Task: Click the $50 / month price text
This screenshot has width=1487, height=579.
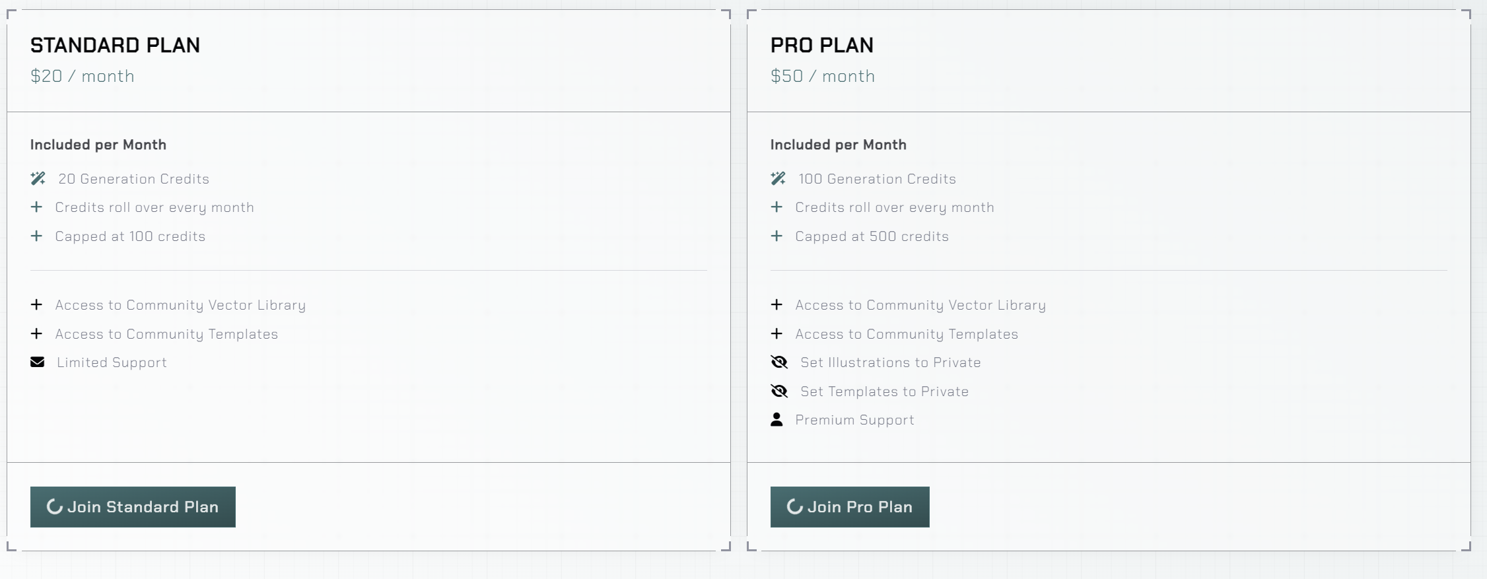Action: pos(823,76)
